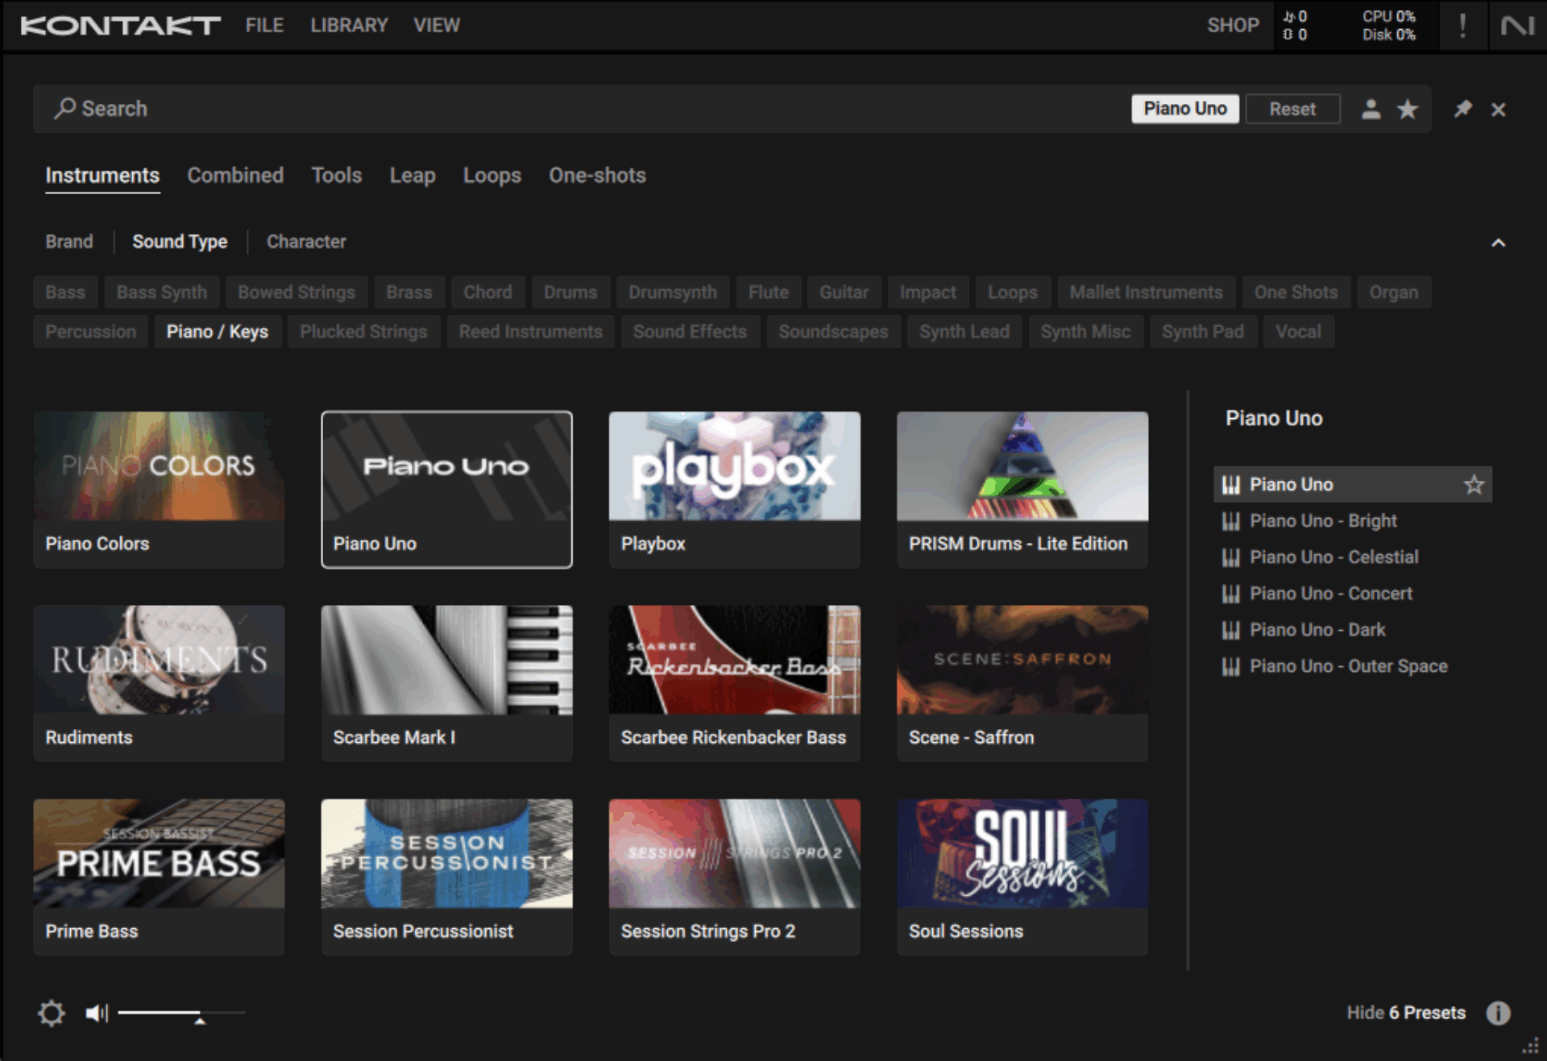This screenshot has width=1547, height=1061.
Task: Click the exclamation alert icon
Action: click(x=1462, y=26)
